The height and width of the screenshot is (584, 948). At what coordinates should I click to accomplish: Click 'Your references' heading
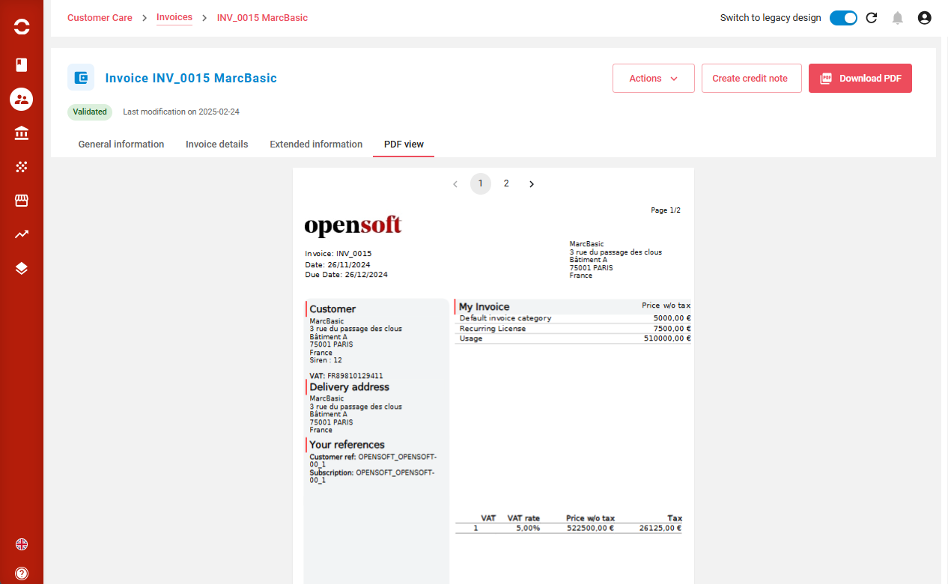coord(347,445)
